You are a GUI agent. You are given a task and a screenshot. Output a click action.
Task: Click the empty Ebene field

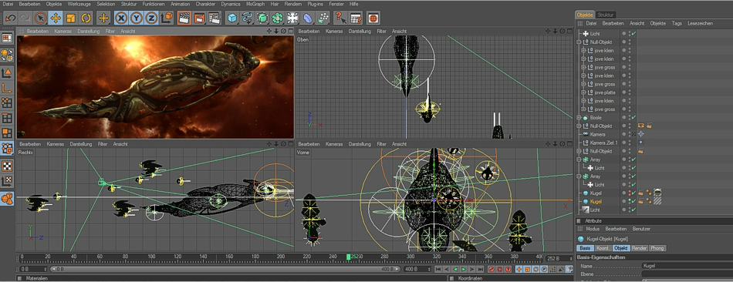687,274
